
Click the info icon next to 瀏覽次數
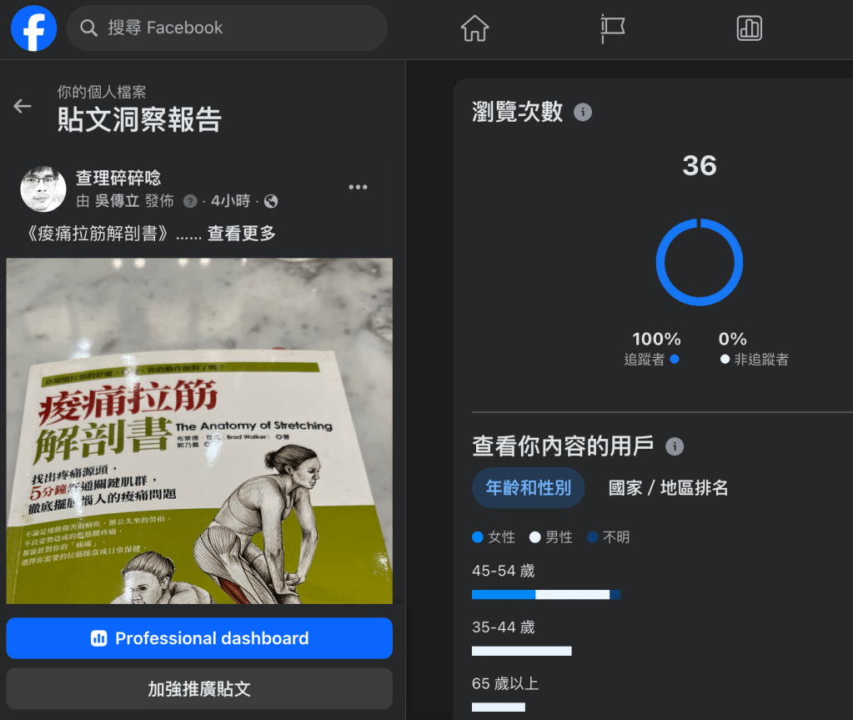[583, 113]
